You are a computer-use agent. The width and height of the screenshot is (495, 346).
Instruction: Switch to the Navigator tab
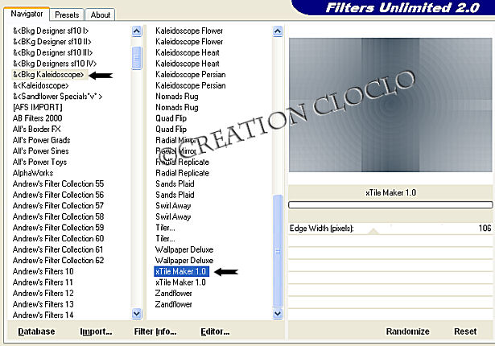(27, 14)
